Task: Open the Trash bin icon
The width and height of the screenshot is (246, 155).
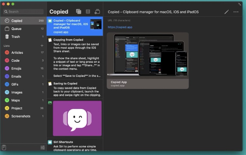Action: (x=7, y=37)
